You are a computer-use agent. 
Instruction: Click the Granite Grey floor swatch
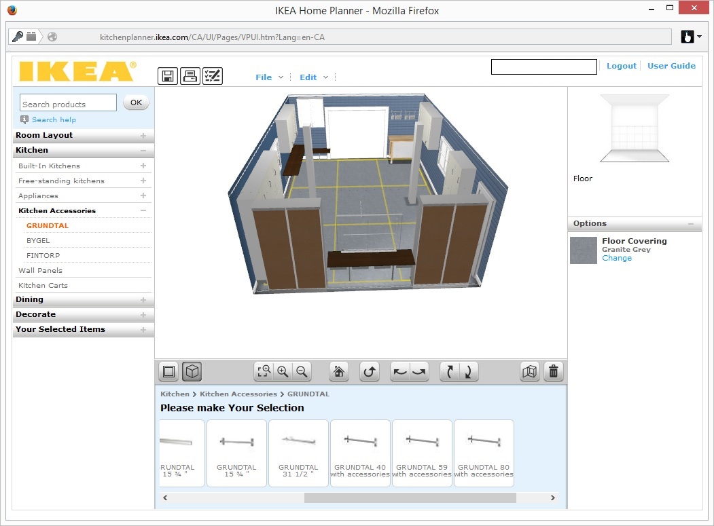pyautogui.click(x=584, y=250)
